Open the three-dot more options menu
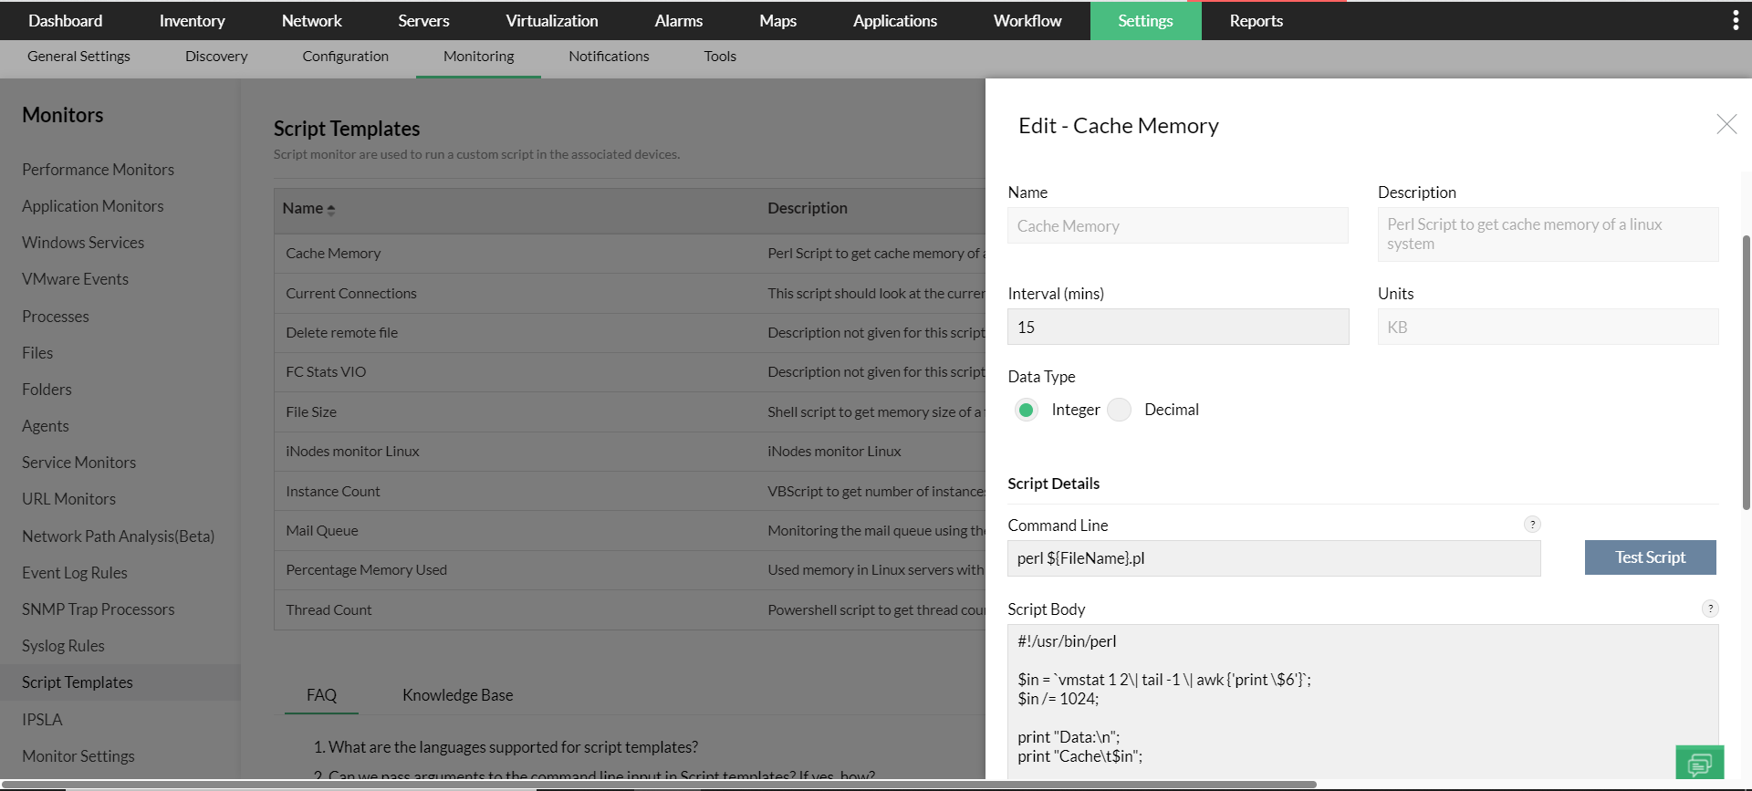The height and width of the screenshot is (791, 1752). pyautogui.click(x=1735, y=21)
